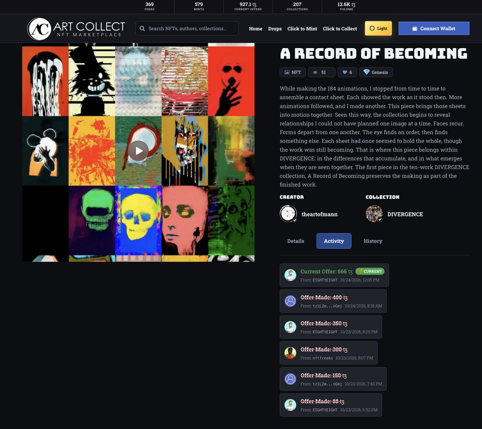Click the Genesis diamond badge

click(376, 72)
